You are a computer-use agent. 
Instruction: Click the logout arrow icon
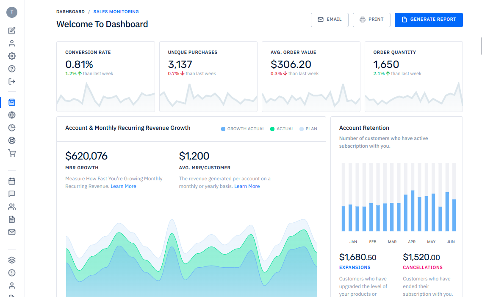12,81
